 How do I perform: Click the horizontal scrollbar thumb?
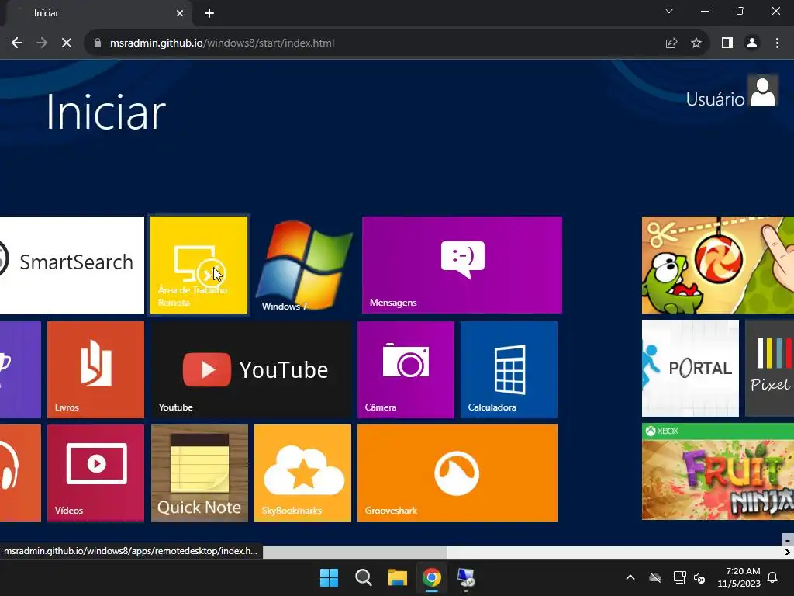pos(355,552)
